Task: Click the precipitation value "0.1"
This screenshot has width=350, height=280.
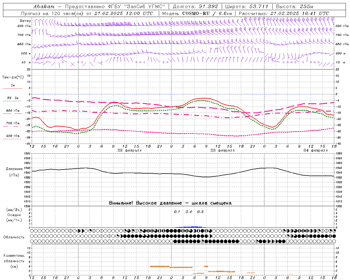Action: pos(177,212)
